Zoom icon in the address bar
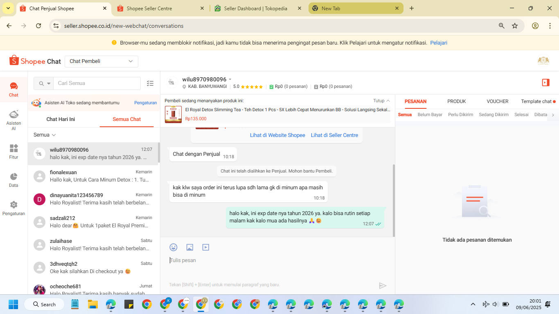The image size is (559, 314). tap(501, 26)
